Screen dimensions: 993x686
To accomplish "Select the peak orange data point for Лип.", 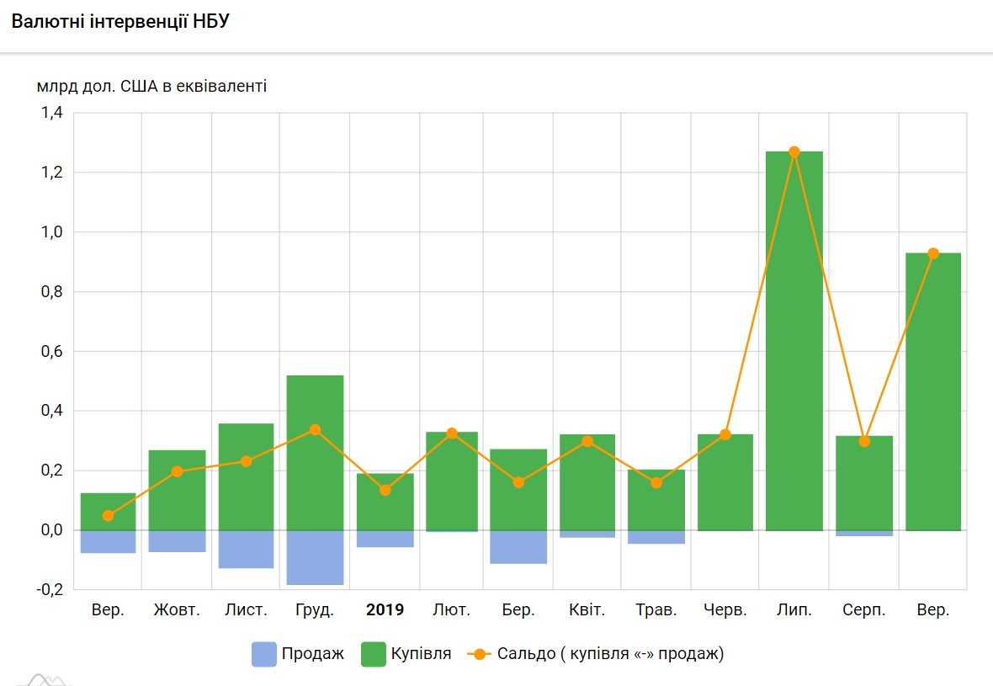I will click(x=794, y=152).
